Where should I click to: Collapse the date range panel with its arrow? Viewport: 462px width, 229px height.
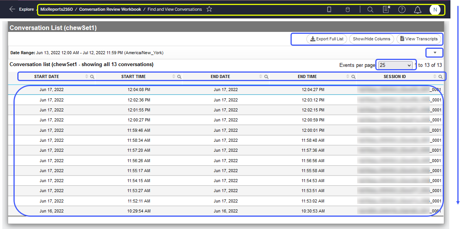(x=434, y=53)
